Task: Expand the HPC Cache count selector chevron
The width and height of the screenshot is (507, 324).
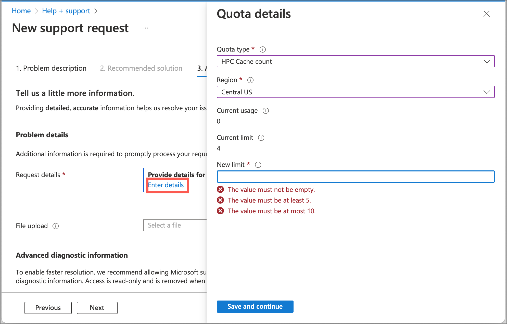Action: 487,61
